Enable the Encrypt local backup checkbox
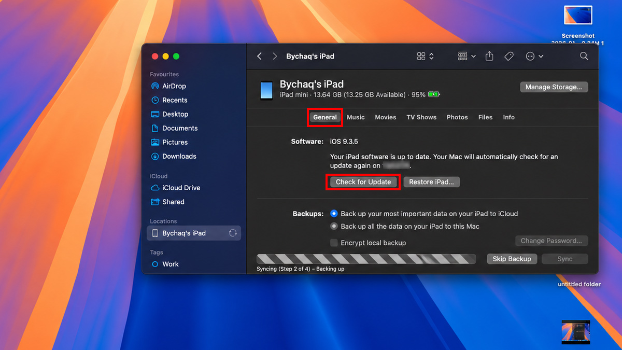 334,243
